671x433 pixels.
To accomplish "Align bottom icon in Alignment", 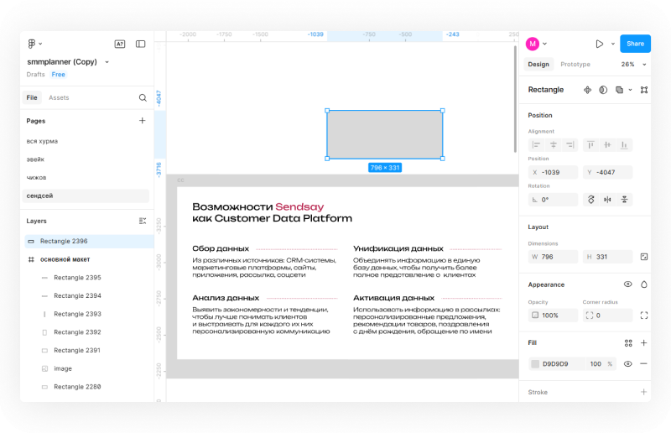I will pos(624,145).
